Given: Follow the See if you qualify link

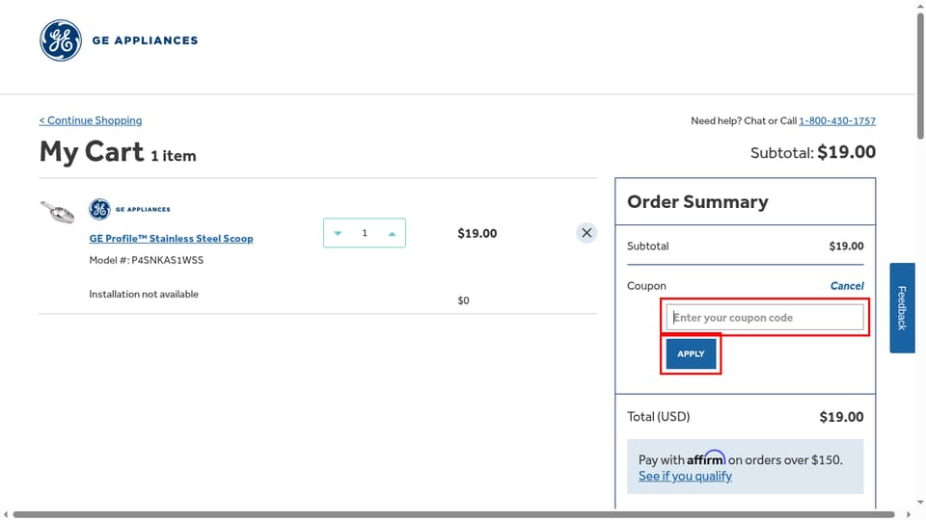Looking at the screenshot, I should coord(685,476).
